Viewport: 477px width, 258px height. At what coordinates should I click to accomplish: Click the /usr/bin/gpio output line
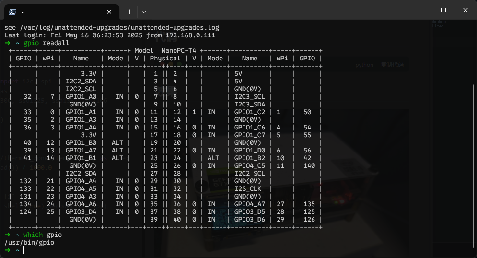tap(29, 243)
